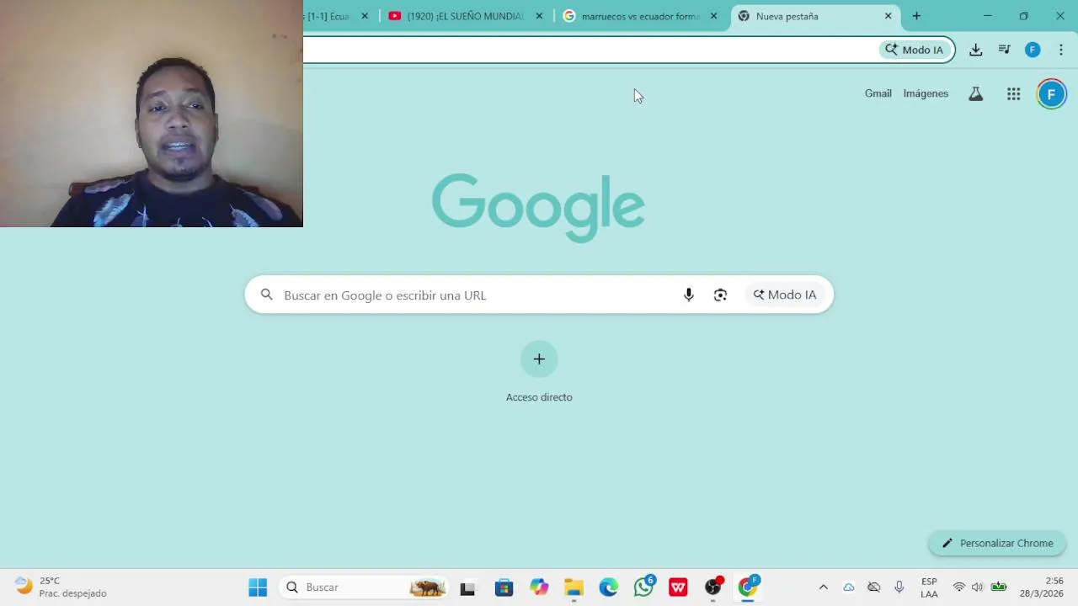Click the battery tray icon

(999, 587)
